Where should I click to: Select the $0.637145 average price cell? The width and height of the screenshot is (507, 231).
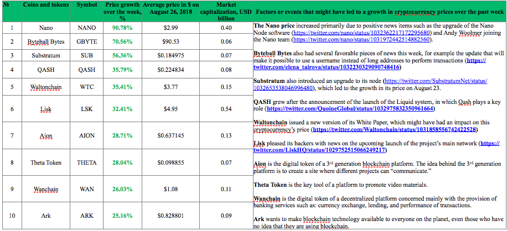[170, 135]
